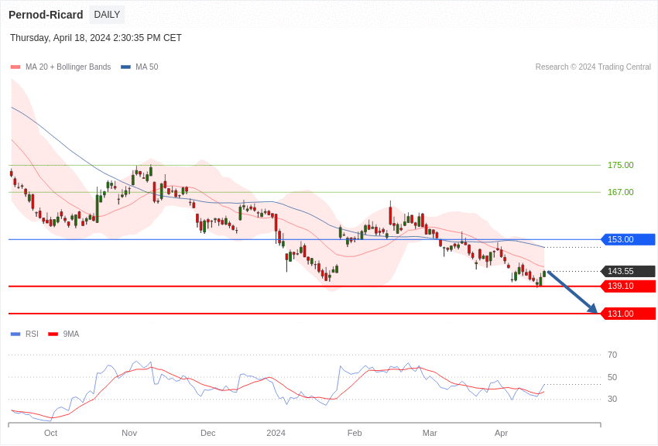This screenshot has width=658, height=446.
Task: Toggle the 9MA legend entry
Action: [x=71, y=334]
